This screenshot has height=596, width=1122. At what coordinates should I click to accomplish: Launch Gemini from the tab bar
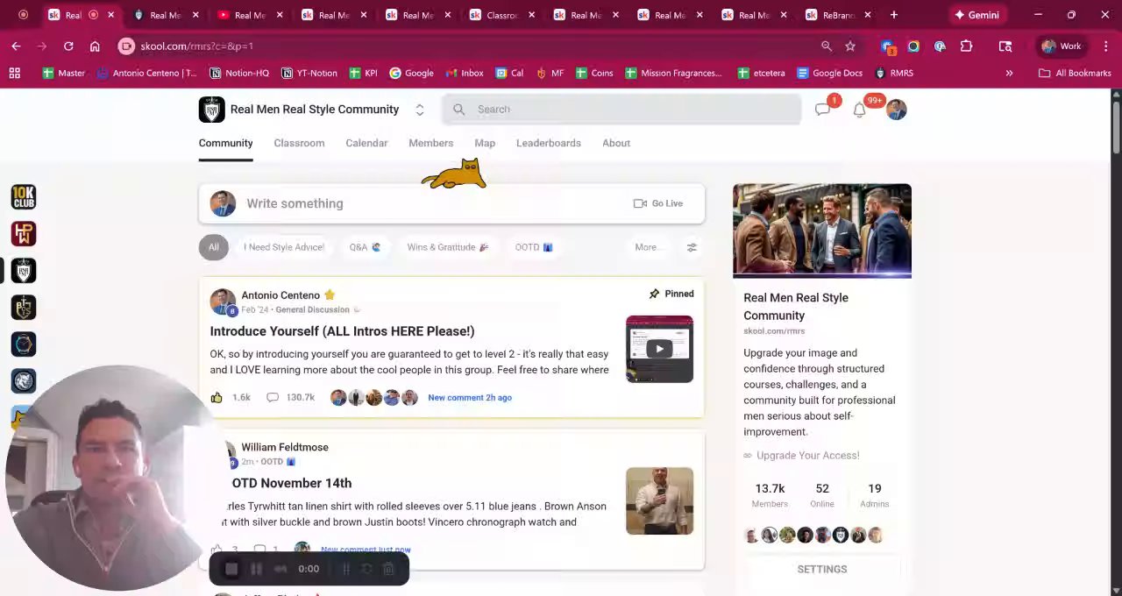point(976,15)
